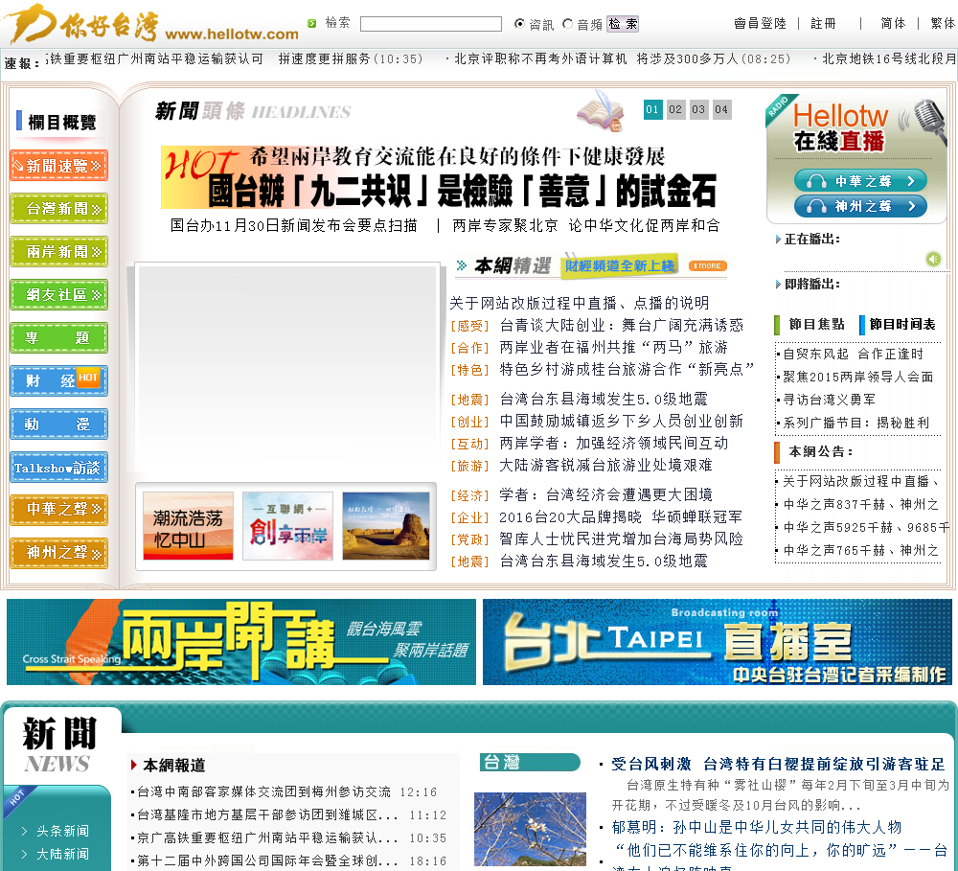
Task: Open 神州之聲 sidebar menu item
Action: [x=58, y=553]
